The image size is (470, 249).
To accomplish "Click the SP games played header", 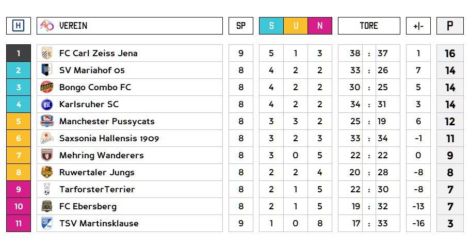I will (241, 26).
